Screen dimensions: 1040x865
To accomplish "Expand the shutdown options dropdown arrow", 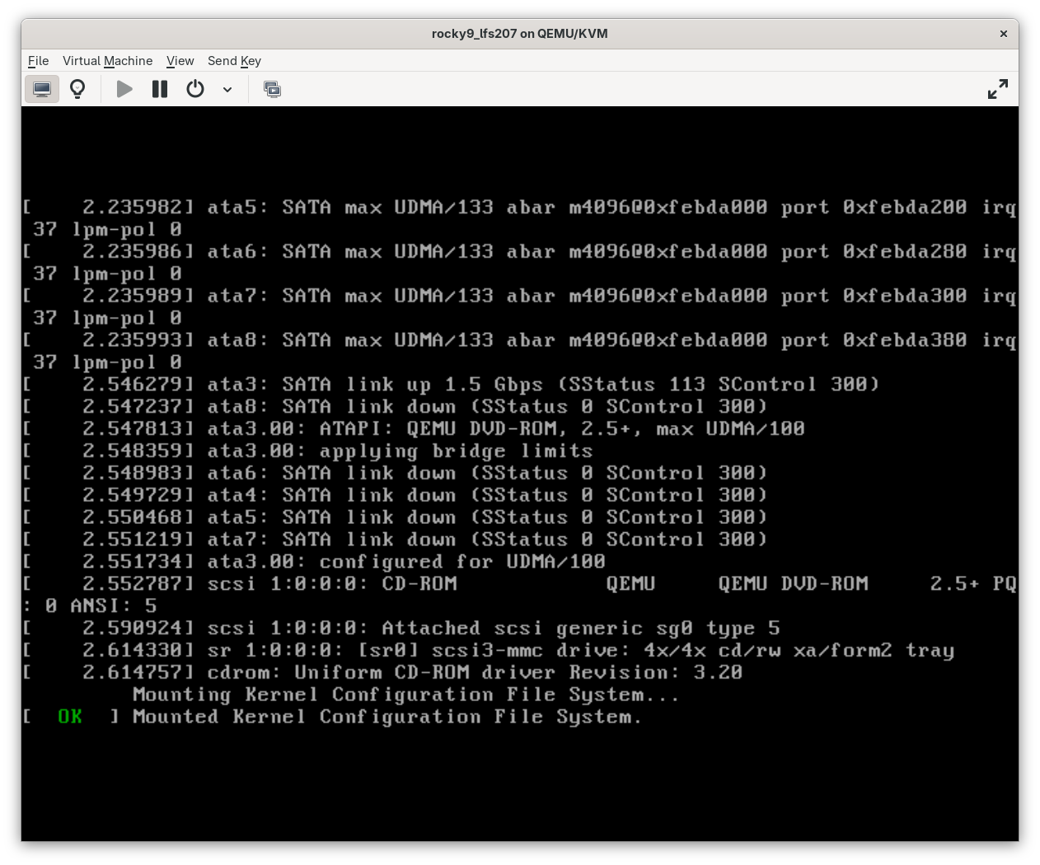I will (x=227, y=89).
